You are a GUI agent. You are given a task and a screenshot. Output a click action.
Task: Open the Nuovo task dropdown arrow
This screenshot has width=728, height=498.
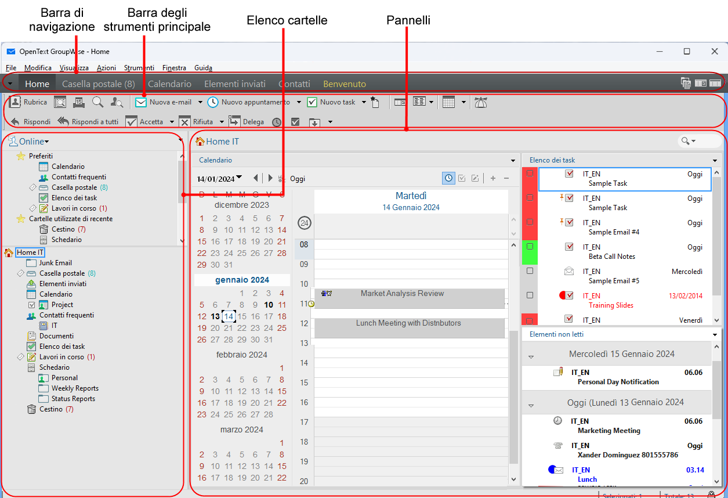364,103
